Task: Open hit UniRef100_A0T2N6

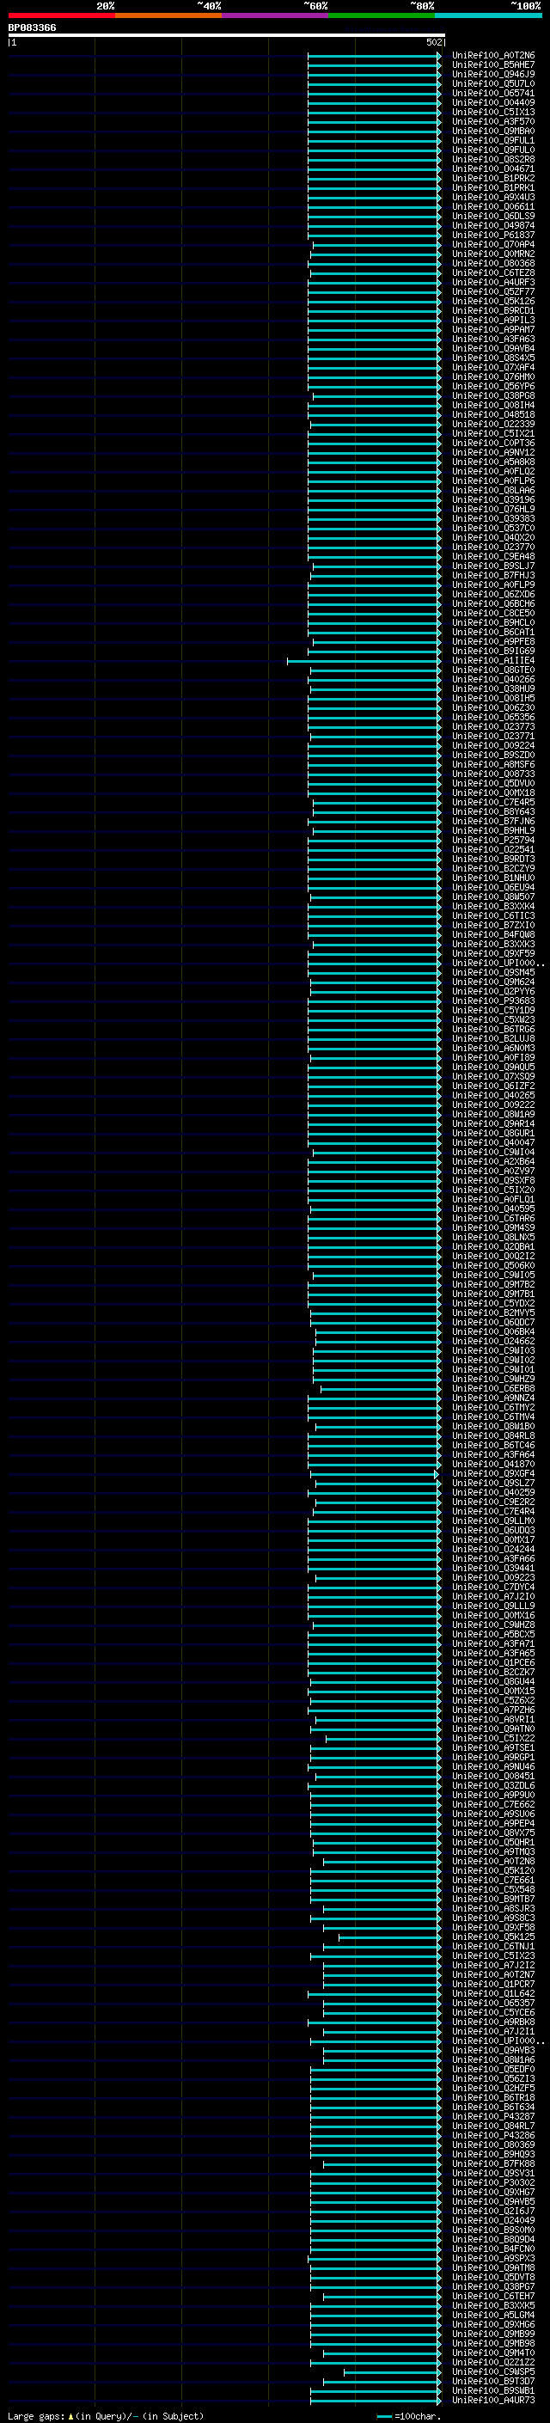Action: (x=493, y=56)
